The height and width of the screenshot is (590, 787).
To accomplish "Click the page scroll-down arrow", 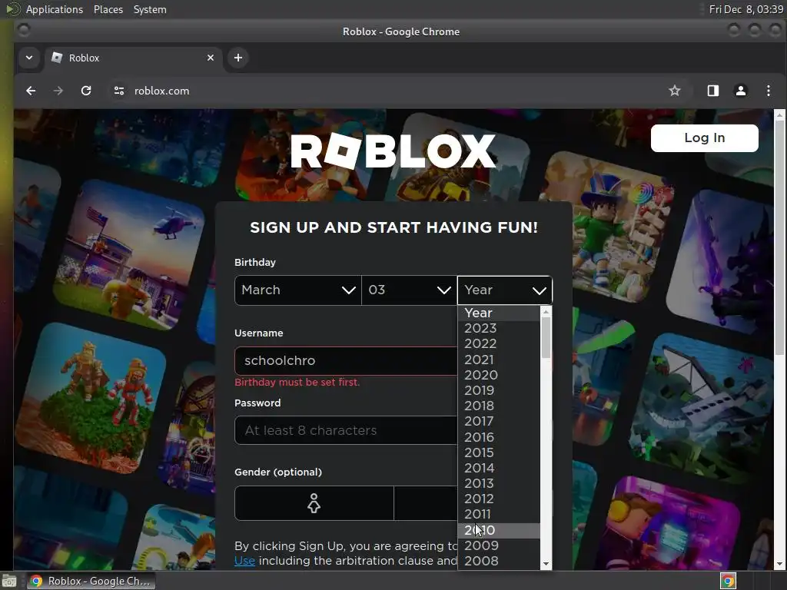I will [779, 565].
